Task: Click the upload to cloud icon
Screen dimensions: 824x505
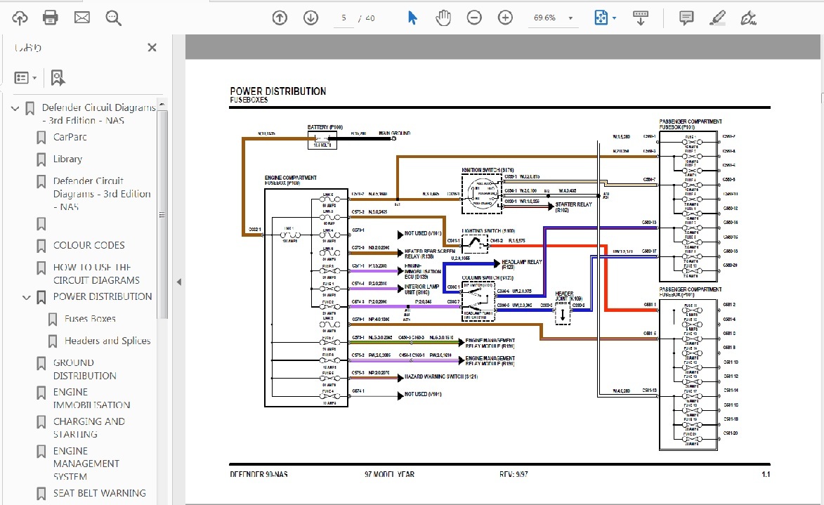Action: 20,18
